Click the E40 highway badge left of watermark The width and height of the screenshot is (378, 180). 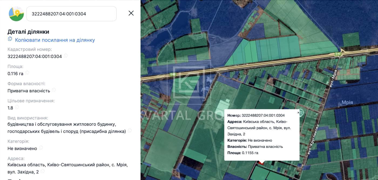[x=173, y=74]
